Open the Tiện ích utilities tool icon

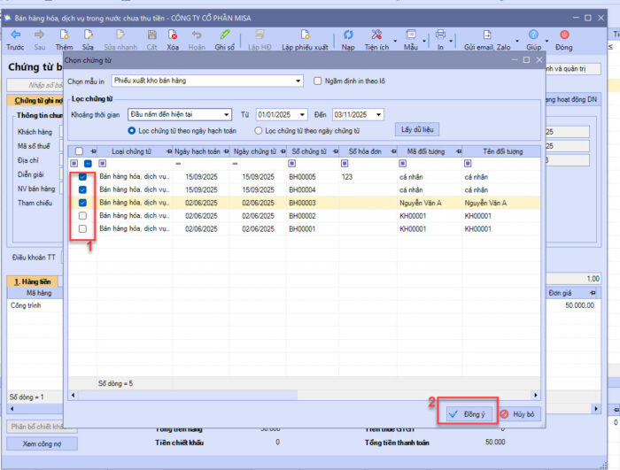[376, 34]
